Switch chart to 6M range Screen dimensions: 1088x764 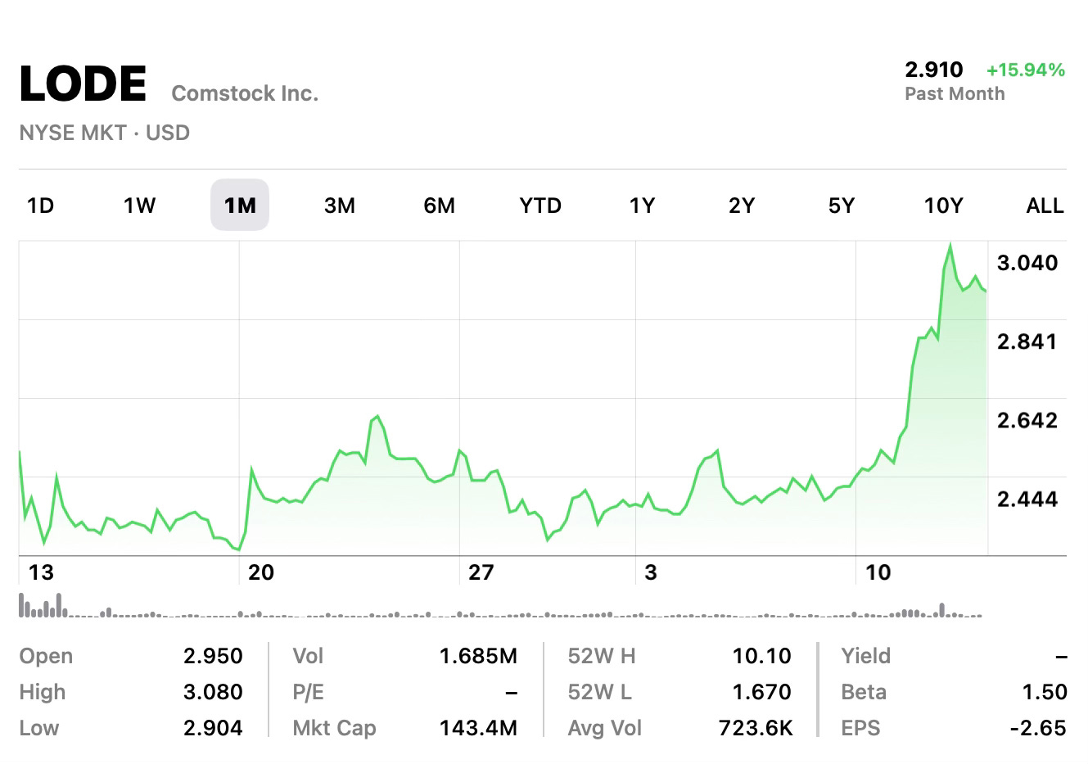pos(440,205)
